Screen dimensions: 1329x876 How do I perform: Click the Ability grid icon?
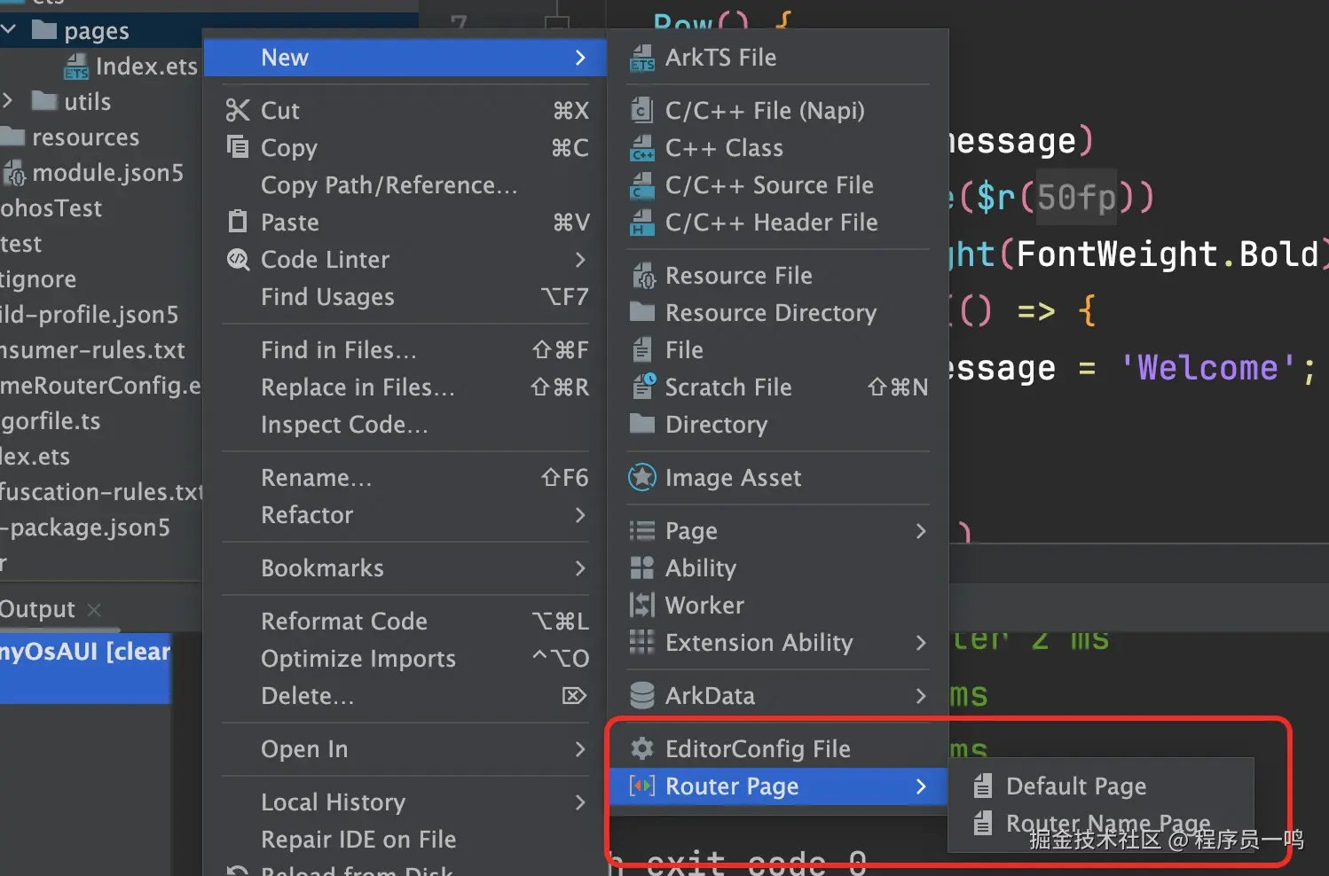coord(642,568)
